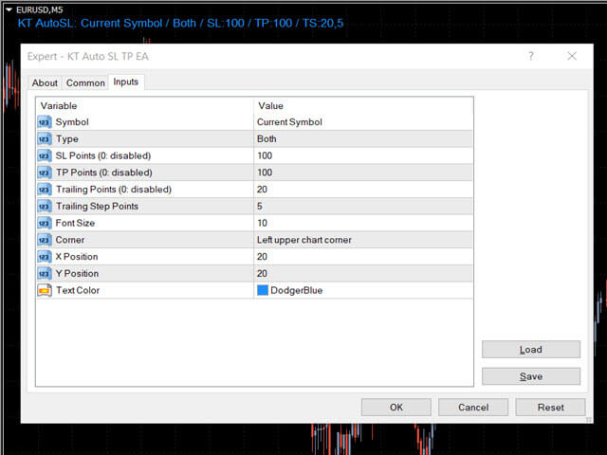Click the icon beside Symbol variable

(x=45, y=122)
